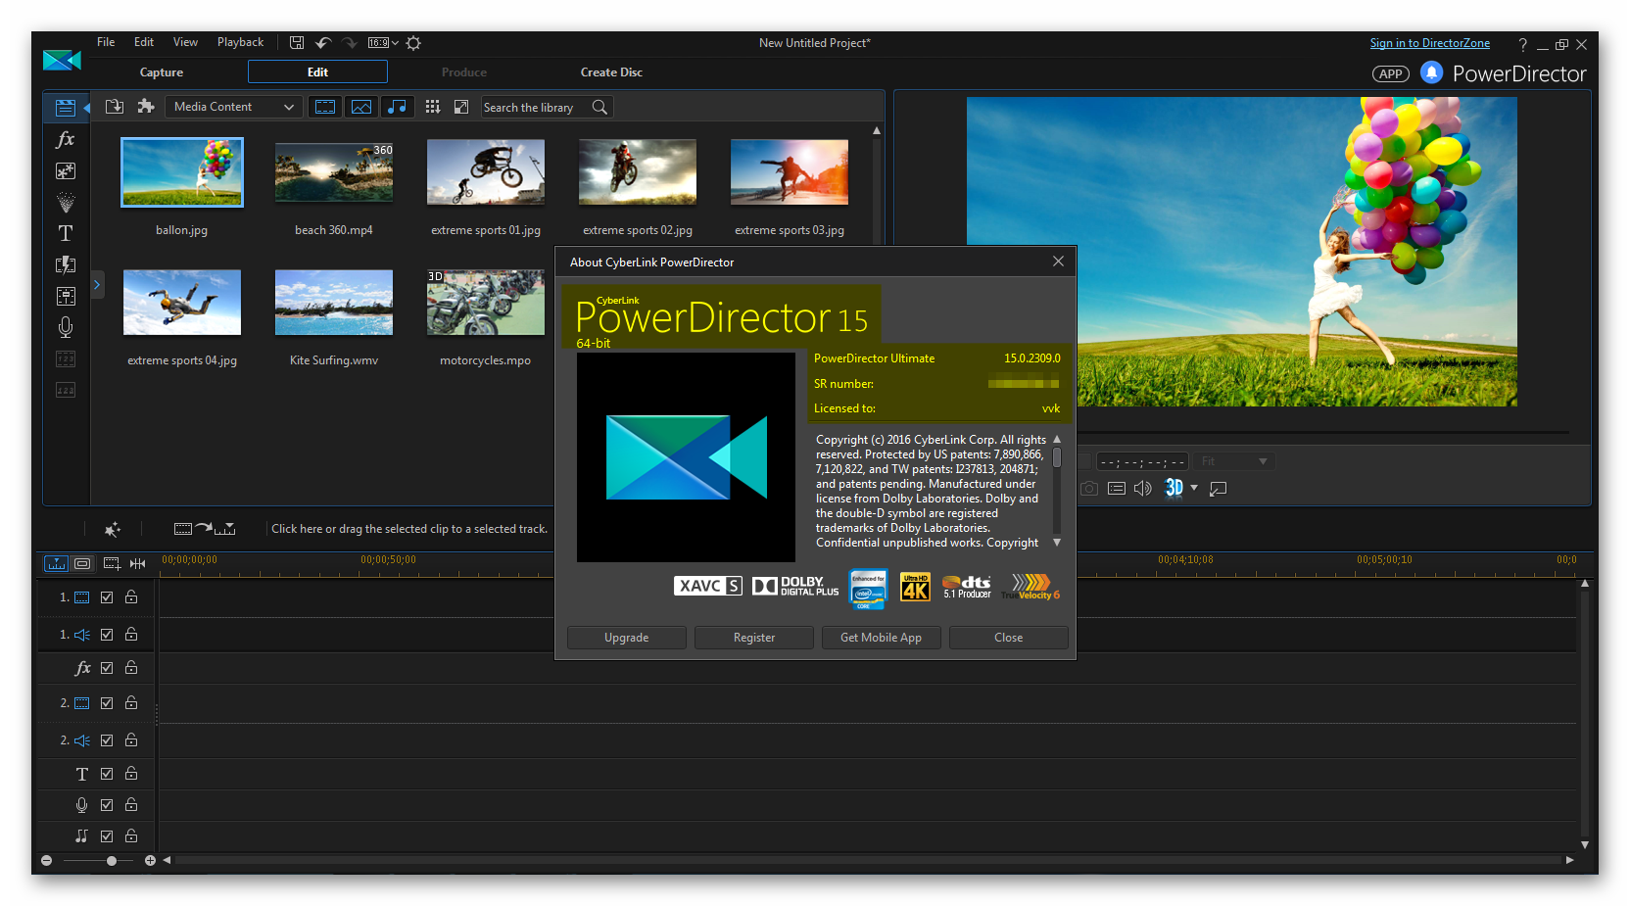1630x906 pixels.
Task: Open the File menu
Action: (106, 42)
